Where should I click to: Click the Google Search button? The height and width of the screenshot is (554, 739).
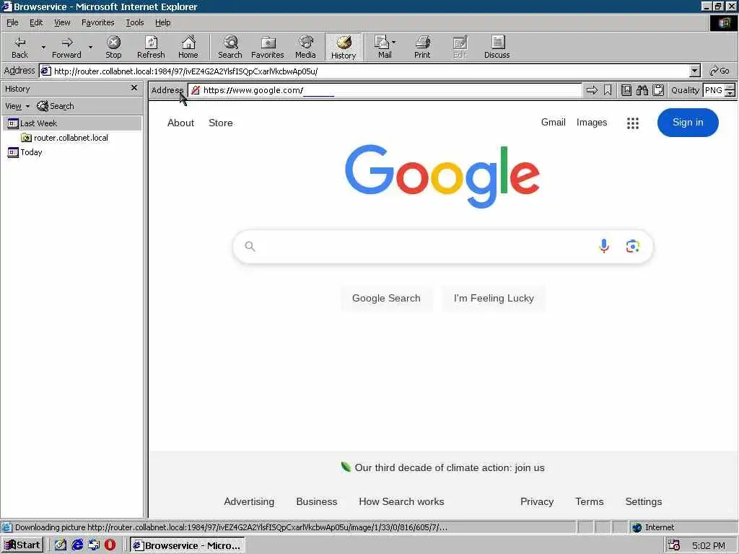coord(386,298)
